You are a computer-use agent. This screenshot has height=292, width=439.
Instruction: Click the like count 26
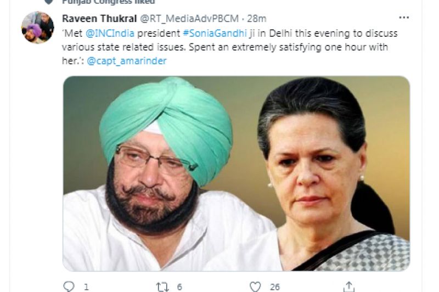pos(275,287)
